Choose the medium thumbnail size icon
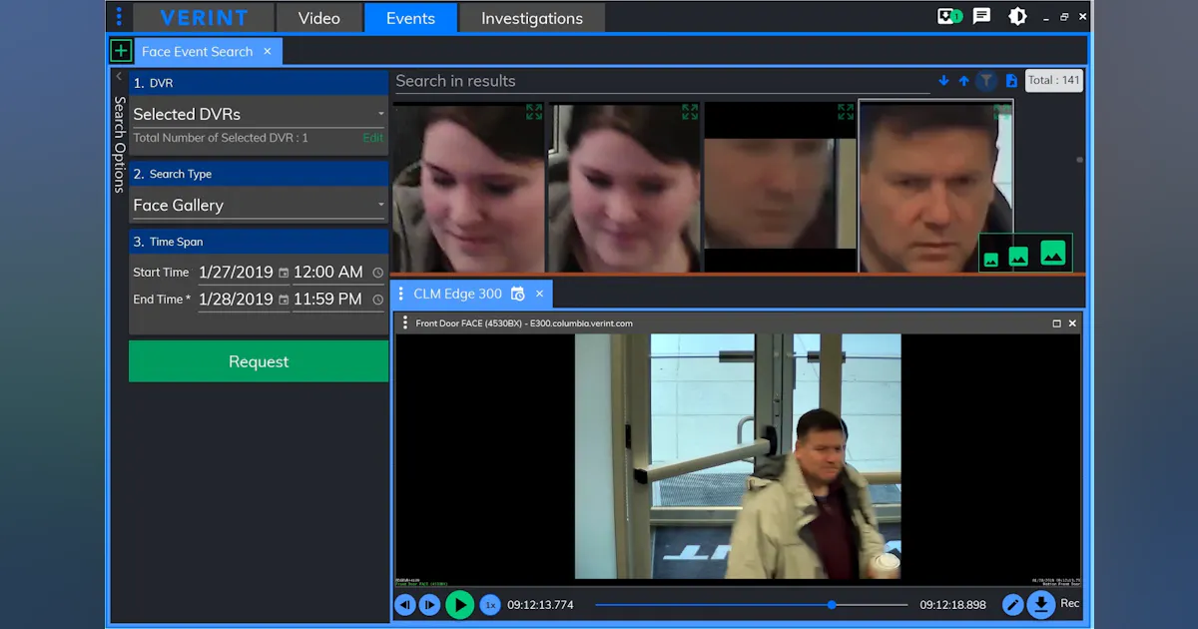Screen dimensions: 1198x629 coord(1018,257)
